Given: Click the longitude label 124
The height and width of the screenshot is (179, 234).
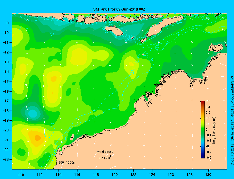Looking at the screenshot, I should [152, 175].
